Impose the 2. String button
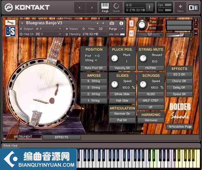202x170 pixels. (x=94, y=94)
